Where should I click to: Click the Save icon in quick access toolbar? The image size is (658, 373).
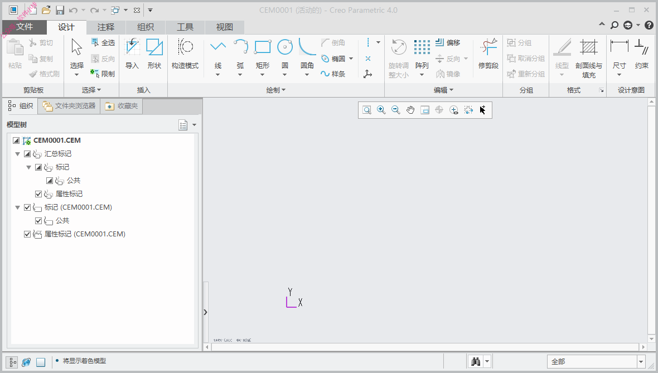tap(60, 10)
